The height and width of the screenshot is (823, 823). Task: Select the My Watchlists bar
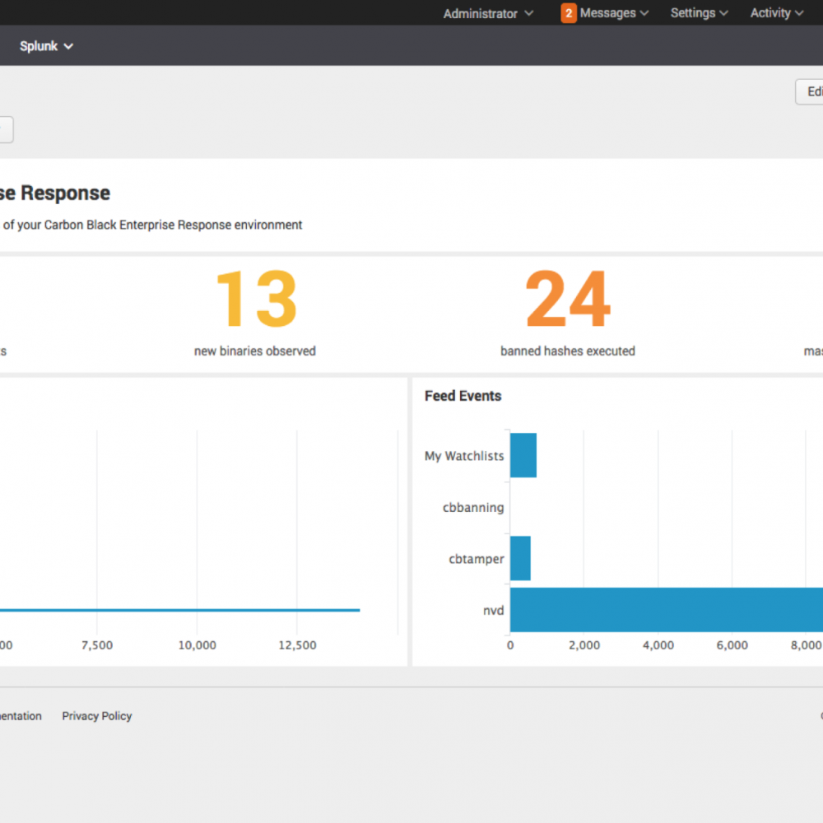click(523, 455)
